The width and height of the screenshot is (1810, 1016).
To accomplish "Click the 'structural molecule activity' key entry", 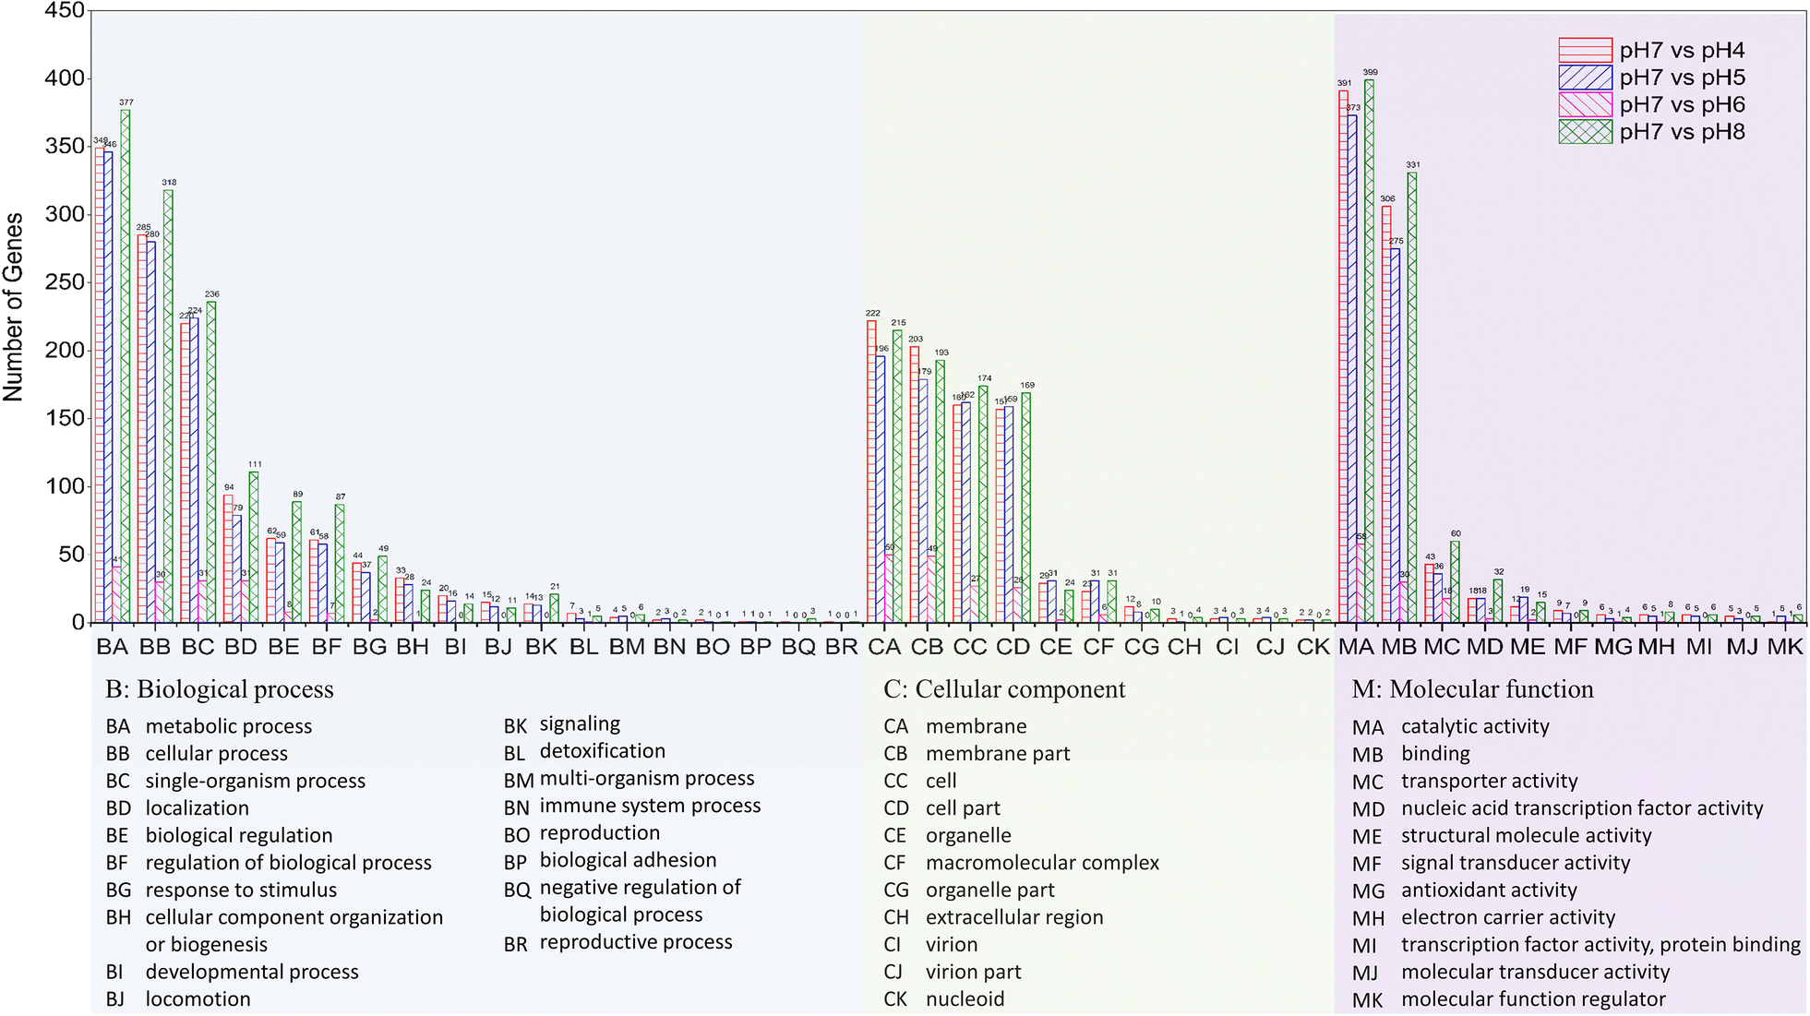I will point(1527,836).
